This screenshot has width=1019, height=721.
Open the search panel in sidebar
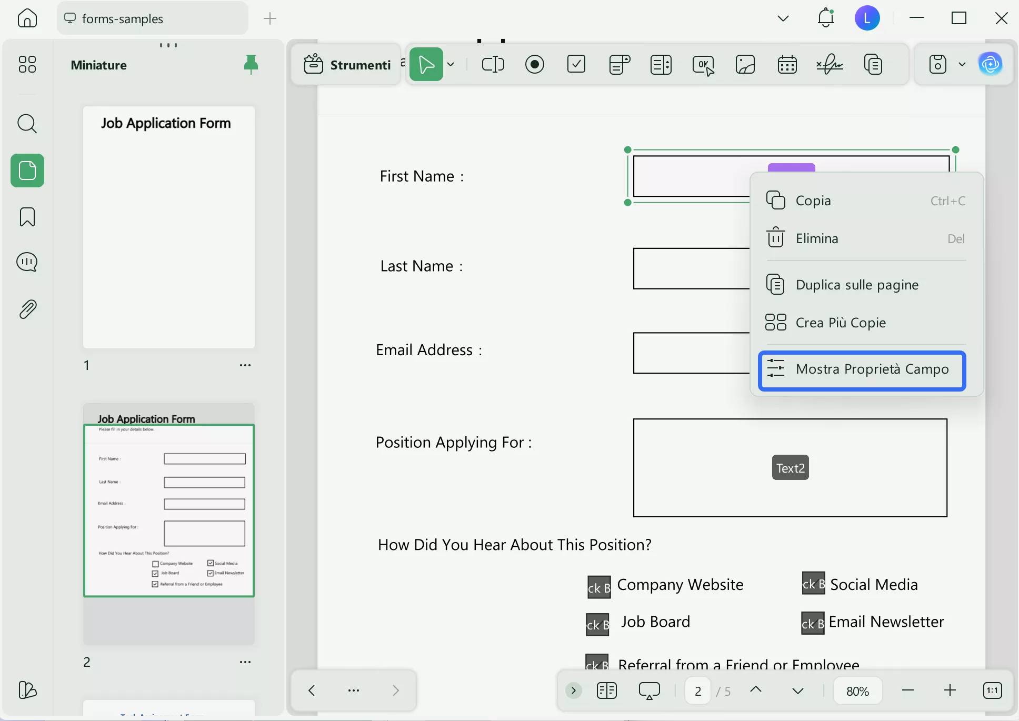[x=27, y=124]
